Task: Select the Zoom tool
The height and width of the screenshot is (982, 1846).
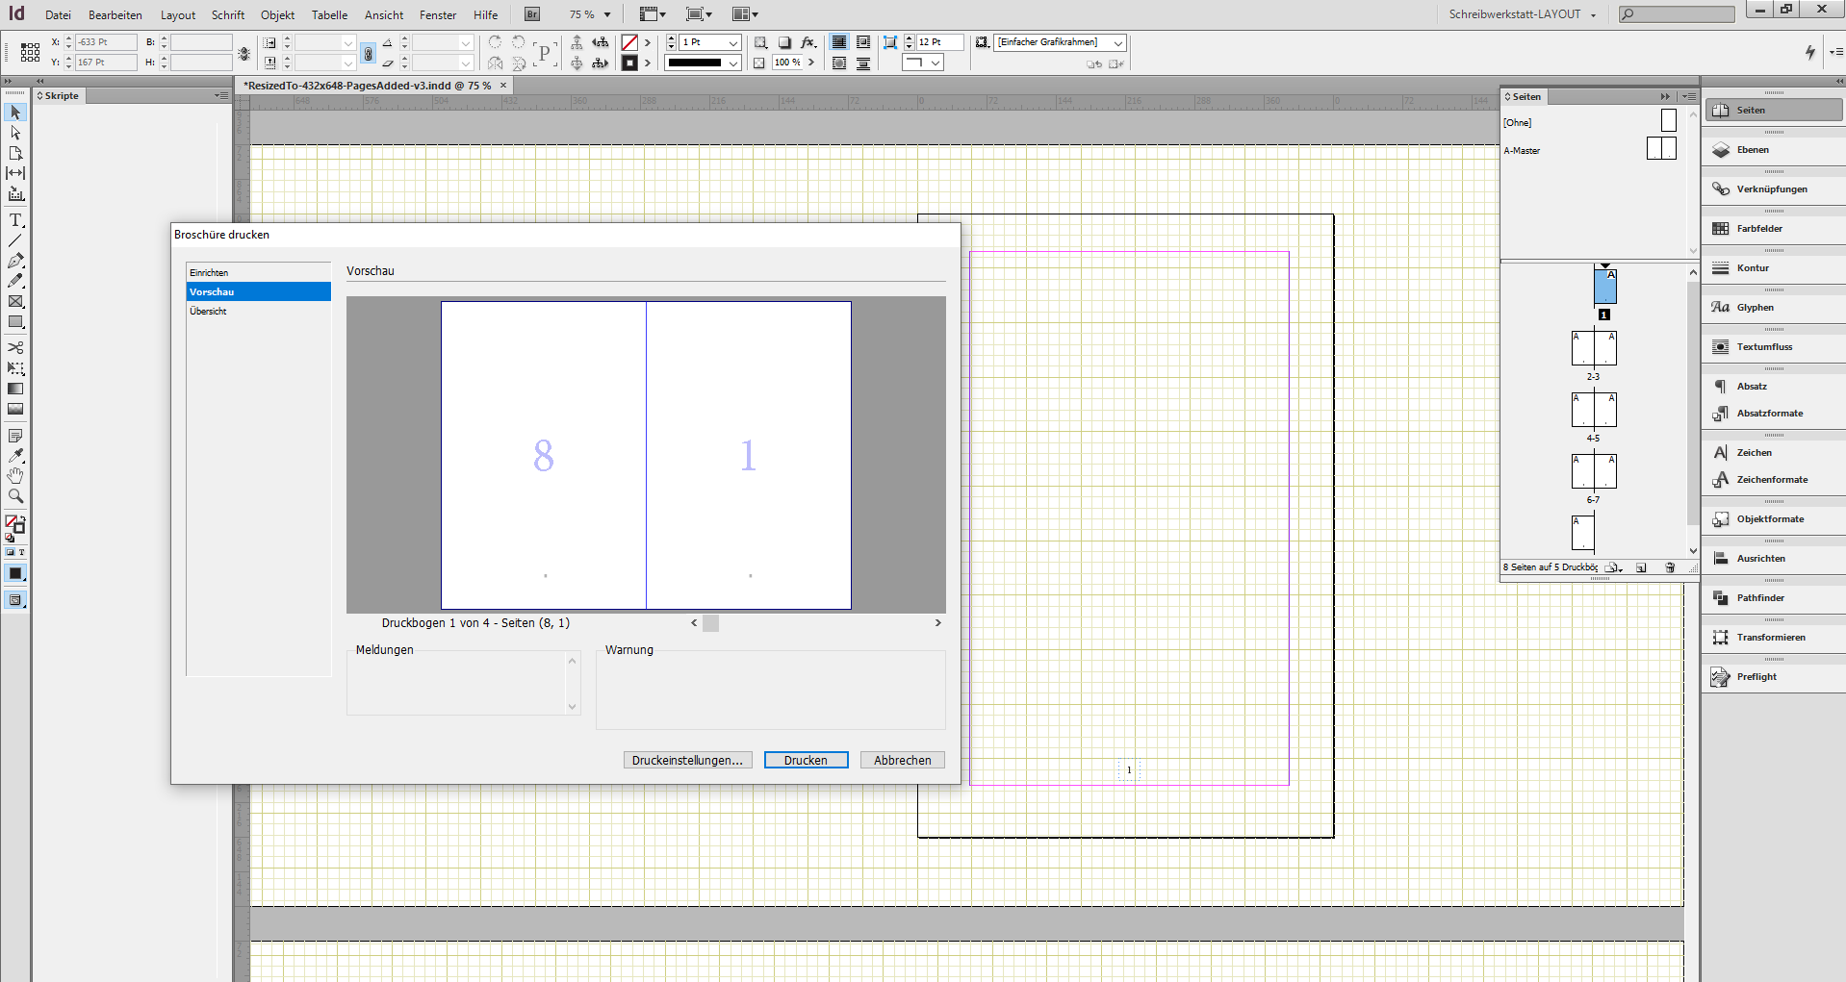Action: click(x=15, y=496)
